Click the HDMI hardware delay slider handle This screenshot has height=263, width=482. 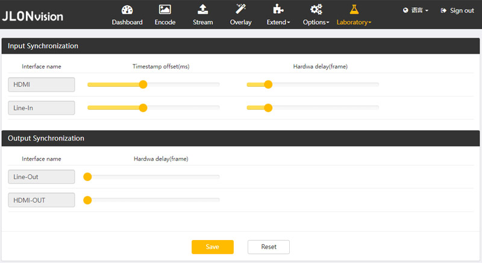(268, 84)
